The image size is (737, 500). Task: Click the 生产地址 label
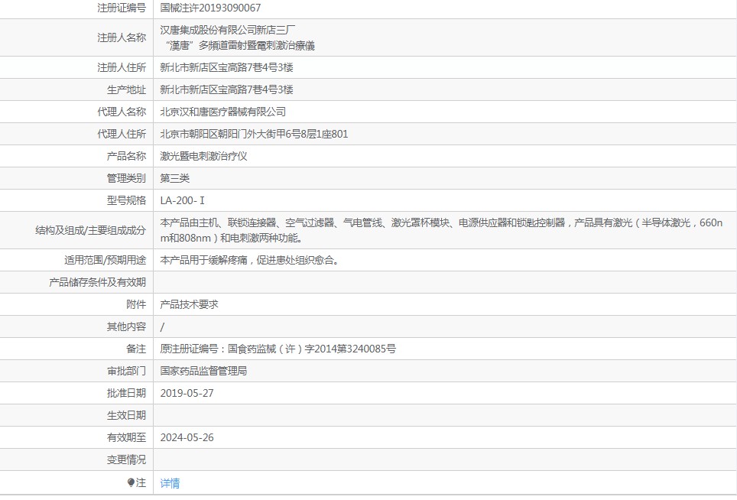point(126,89)
